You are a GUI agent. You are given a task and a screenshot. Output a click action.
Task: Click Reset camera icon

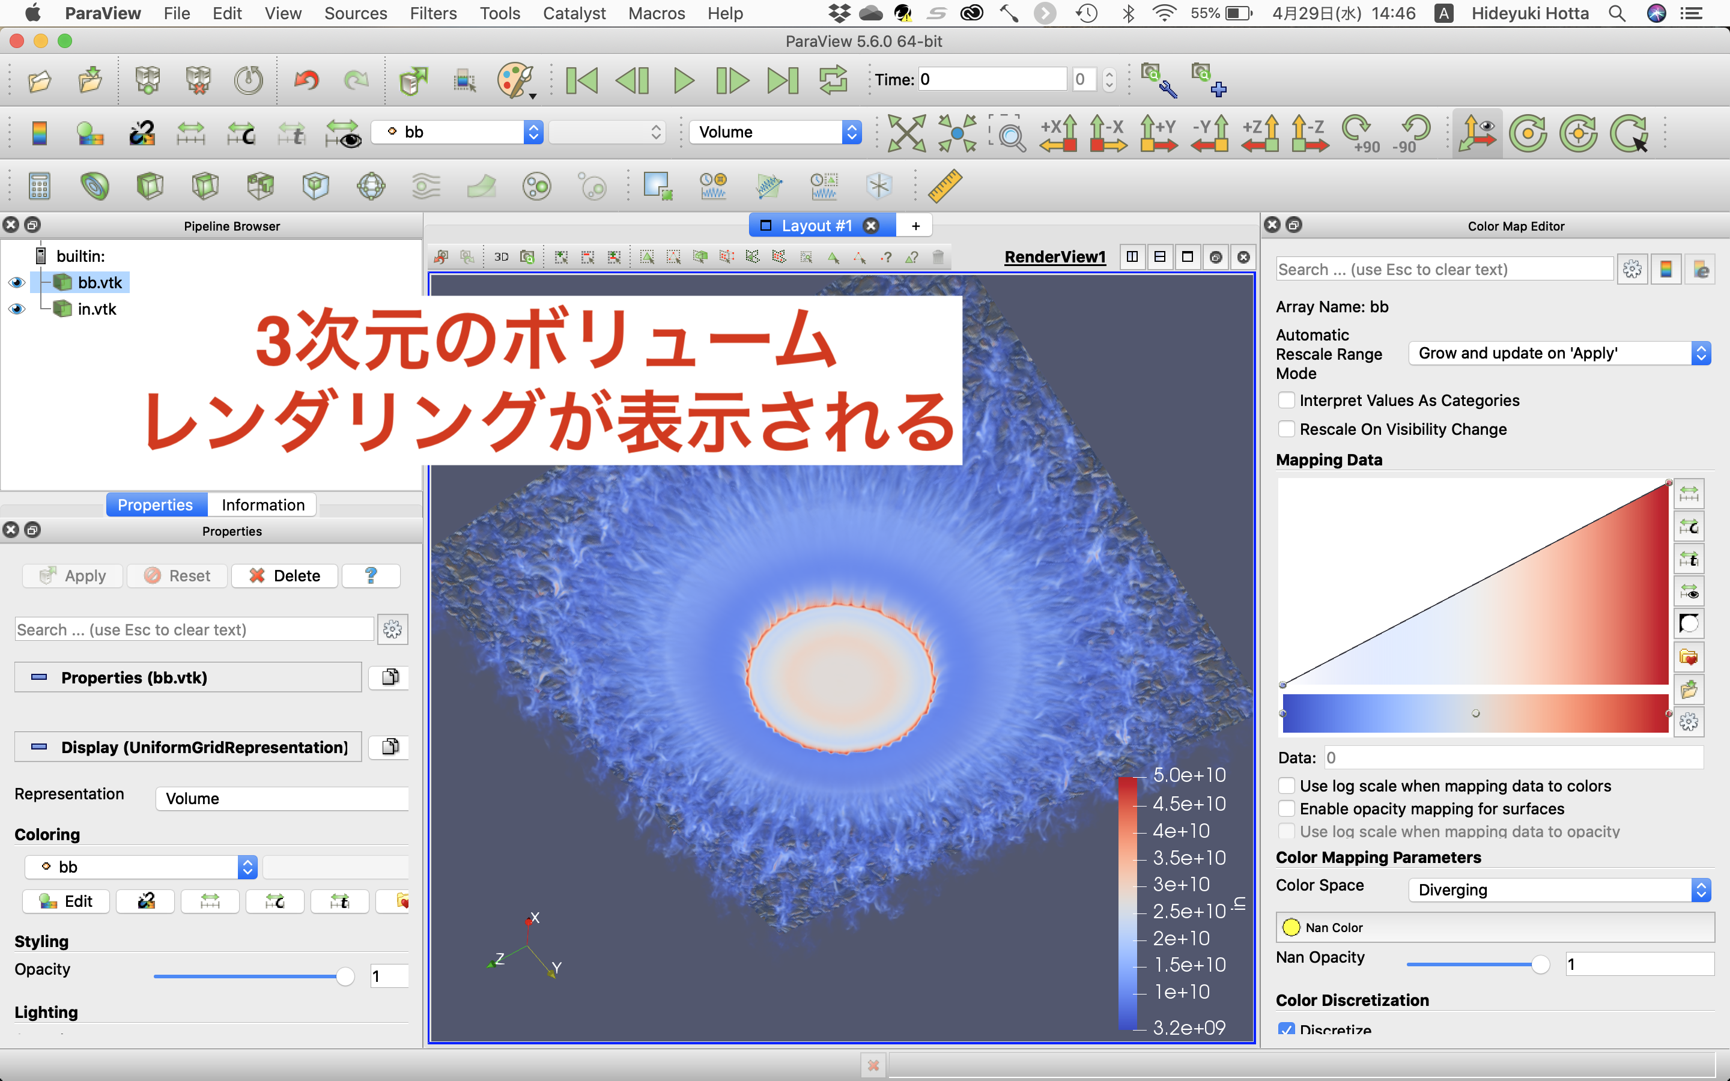906,133
